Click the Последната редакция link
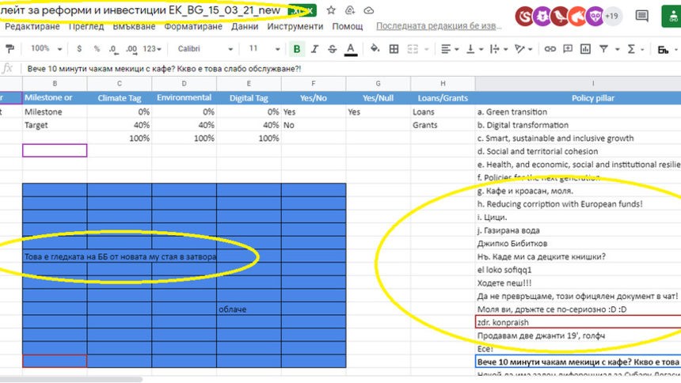Image resolution: width=681 pixels, height=383 pixels. 438,26
